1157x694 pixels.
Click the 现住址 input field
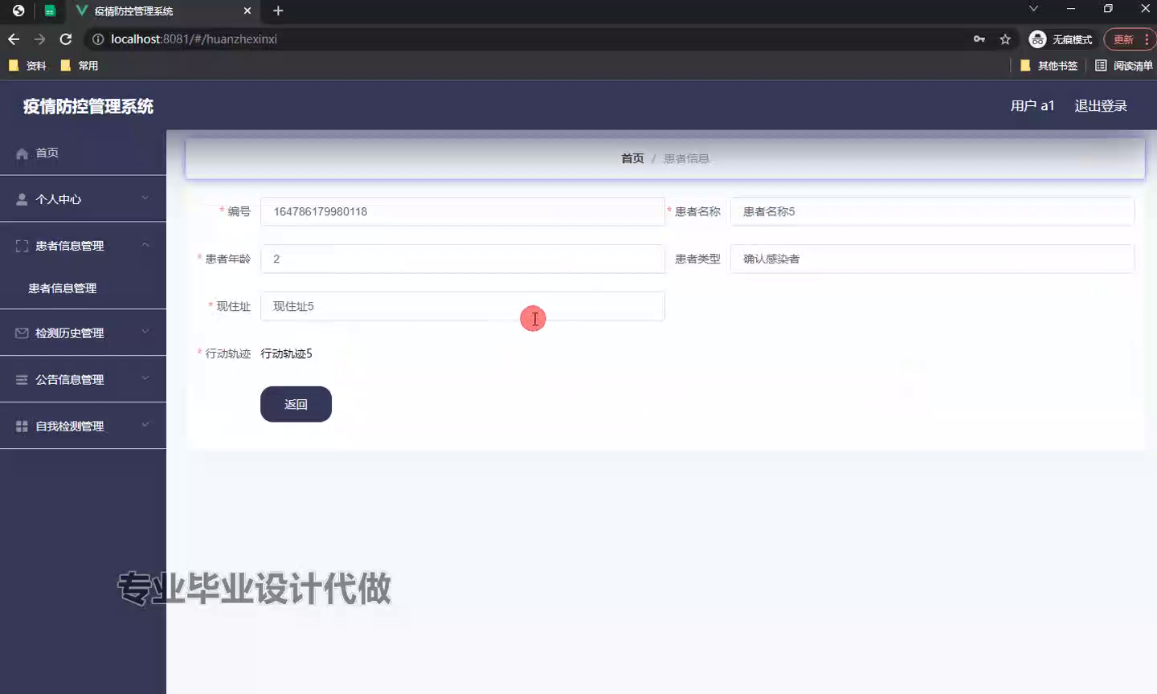point(462,307)
